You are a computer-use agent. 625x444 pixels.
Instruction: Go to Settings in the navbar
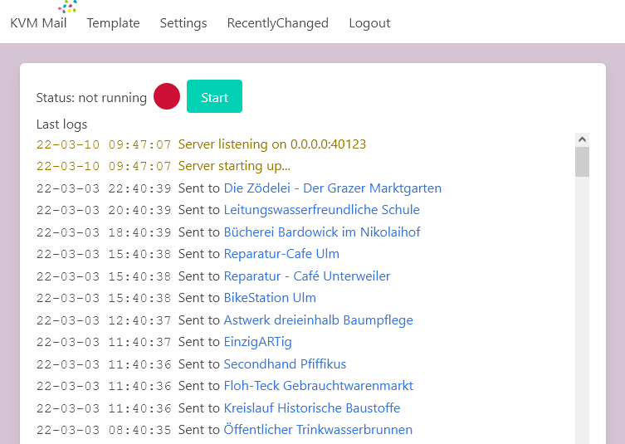click(x=183, y=23)
